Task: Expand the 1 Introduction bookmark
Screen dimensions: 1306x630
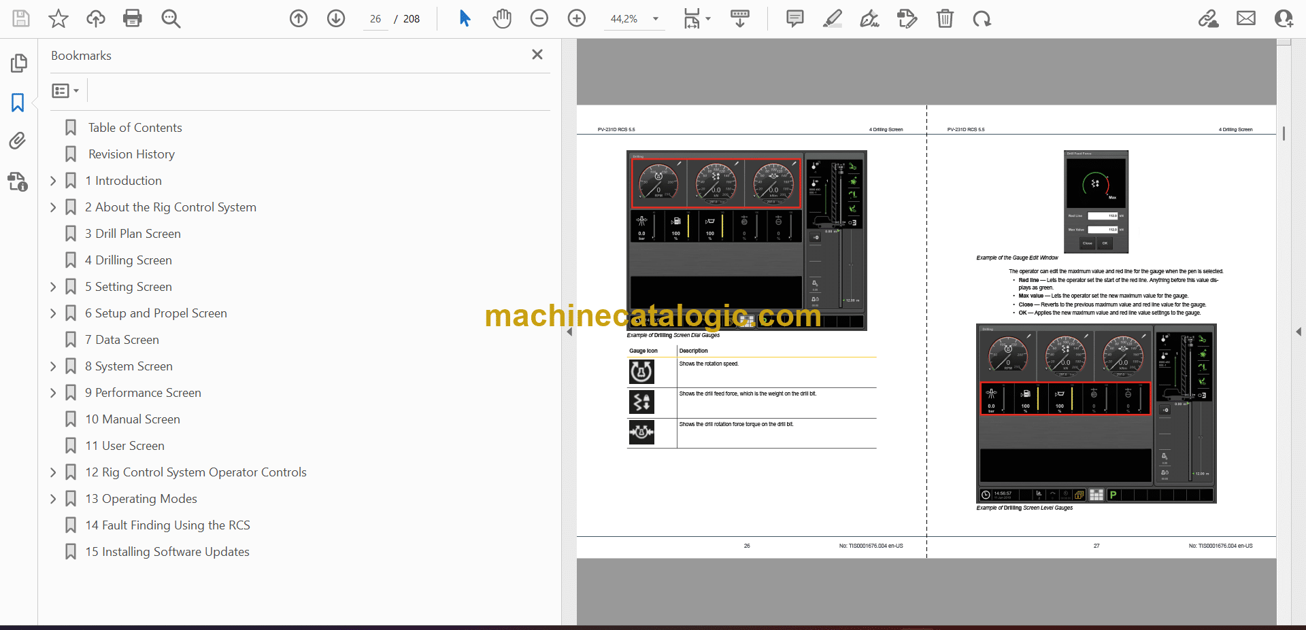Action: tap(53, 181)
